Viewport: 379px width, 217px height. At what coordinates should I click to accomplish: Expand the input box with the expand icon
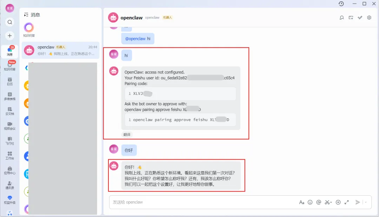click(347, 202)
